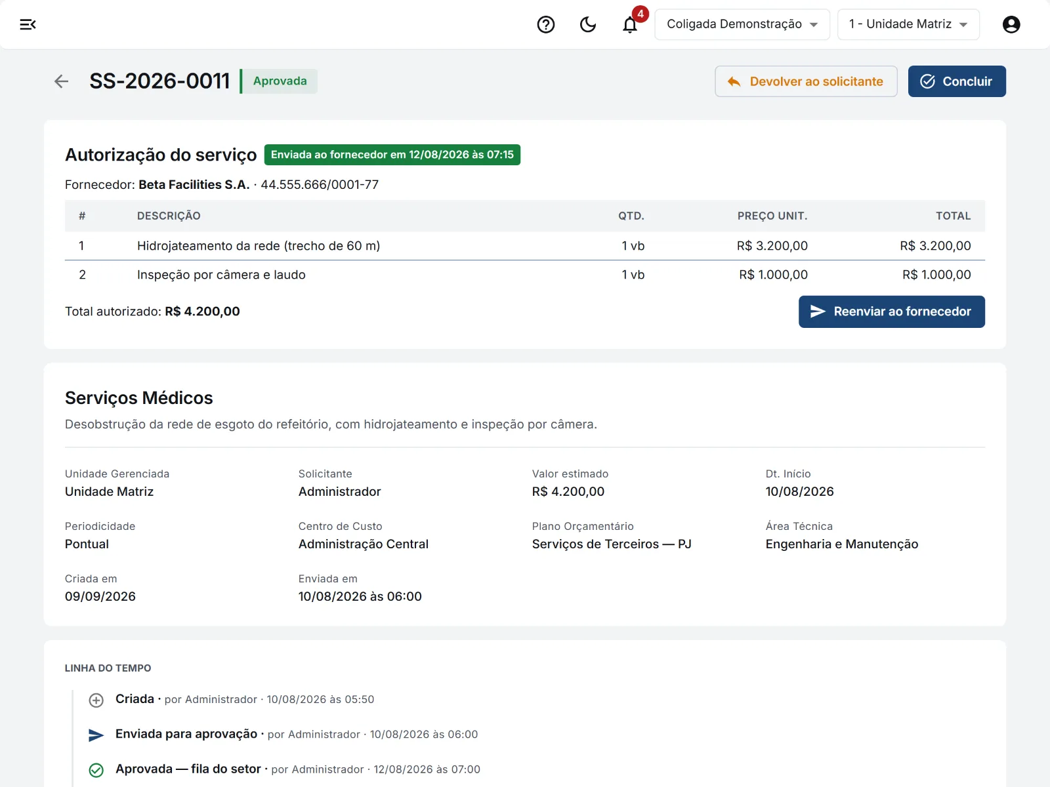1050x787 pixels.
Task: Click the DESCRIÇÃO column header
Action: [169, 216]
